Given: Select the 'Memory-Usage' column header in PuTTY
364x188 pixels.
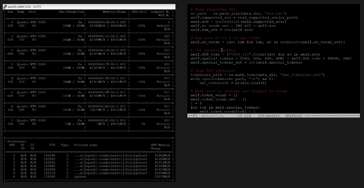Looking at the screenshot, I should [114, 12].
